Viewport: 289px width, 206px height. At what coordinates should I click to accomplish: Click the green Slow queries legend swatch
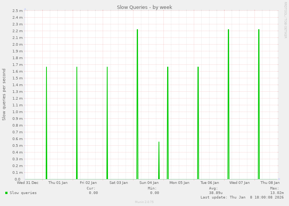tap(6, 193)
